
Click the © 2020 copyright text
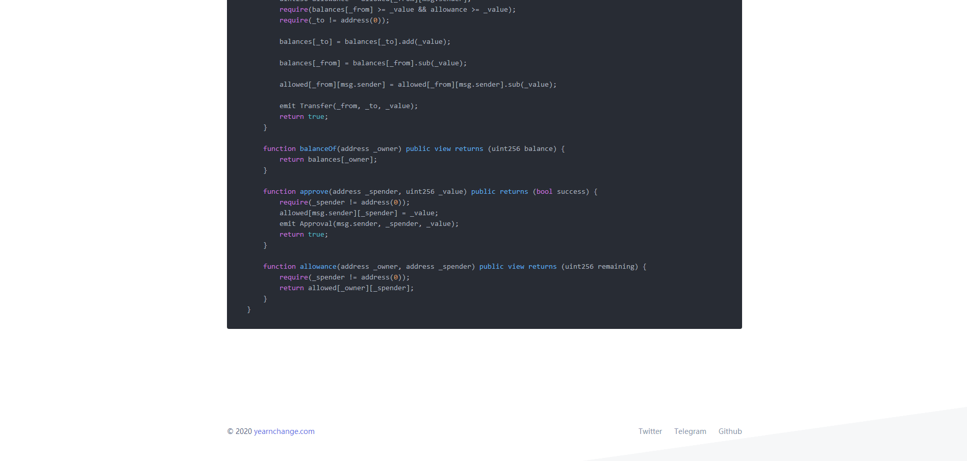(239, 431)
